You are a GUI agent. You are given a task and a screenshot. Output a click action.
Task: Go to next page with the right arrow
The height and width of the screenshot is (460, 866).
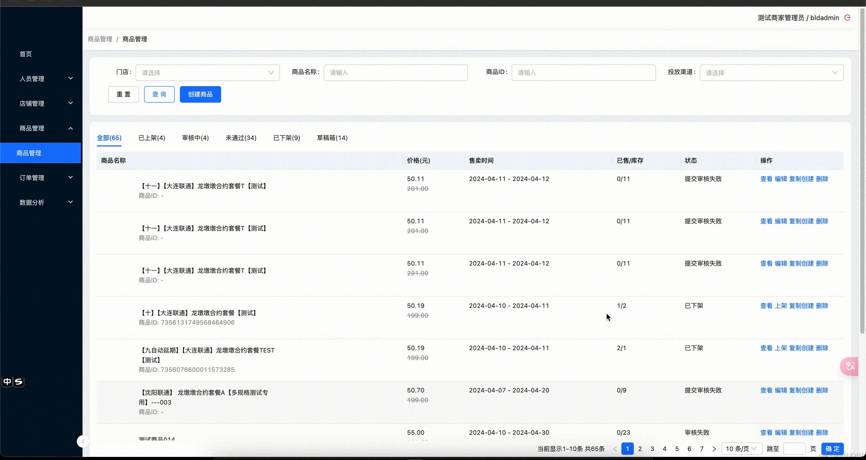coord(715,449)
